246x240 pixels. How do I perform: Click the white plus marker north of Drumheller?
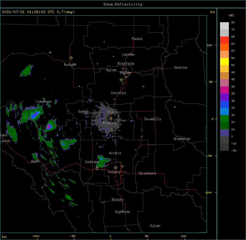tap(175, 107)
